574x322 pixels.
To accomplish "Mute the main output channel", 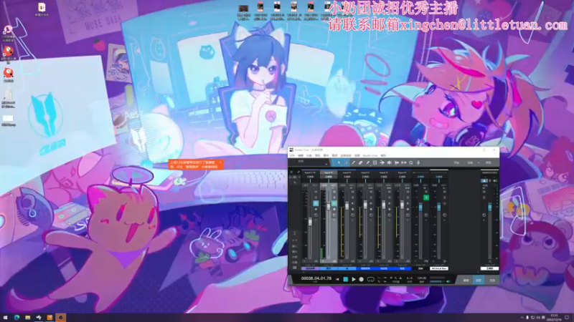I will point(484,192).
